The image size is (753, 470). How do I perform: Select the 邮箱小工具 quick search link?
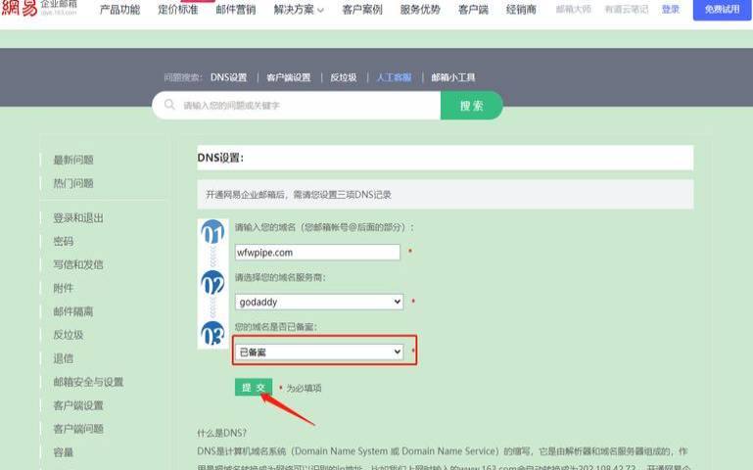click(452, 77)
